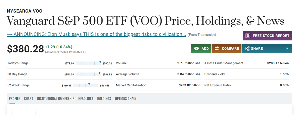Click the eye icon on ADD button
This screenshot has height=115, width=299.
(197, 49)
